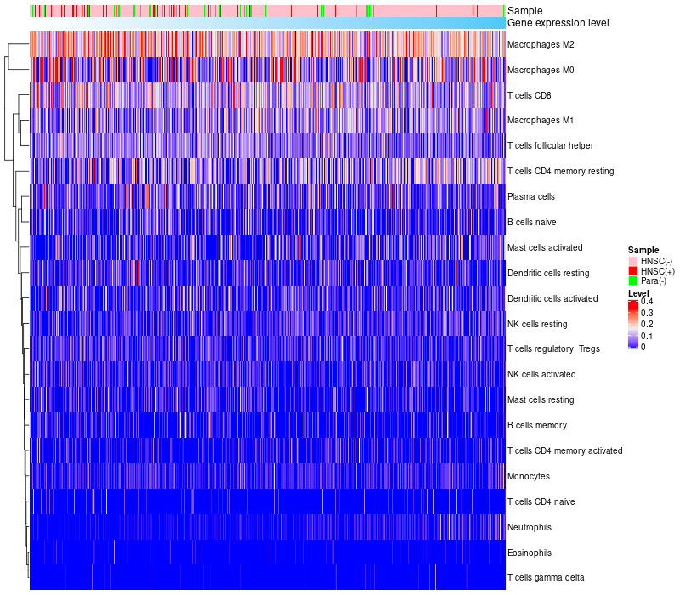Click the Monocytes row label

pyautogui.click(x=528, y=476)
